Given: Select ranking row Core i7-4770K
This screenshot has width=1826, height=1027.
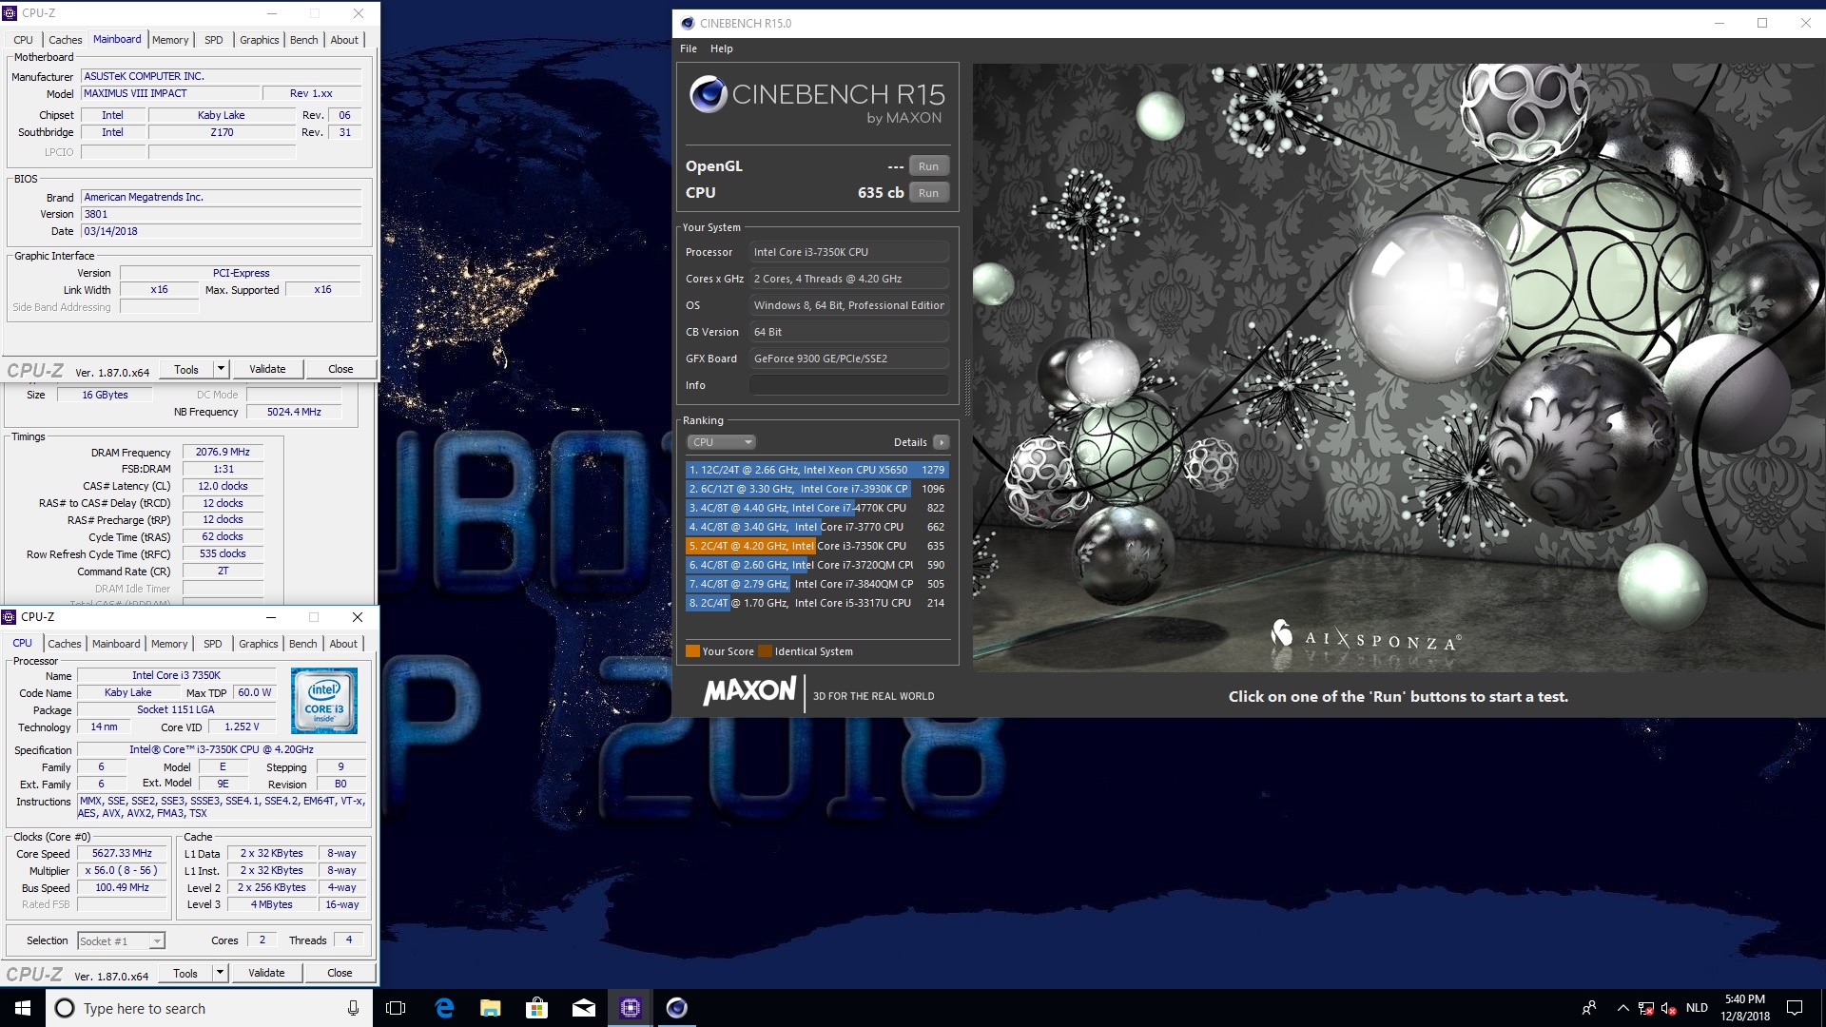Looking at the screenshot, I should pos(817,508).
